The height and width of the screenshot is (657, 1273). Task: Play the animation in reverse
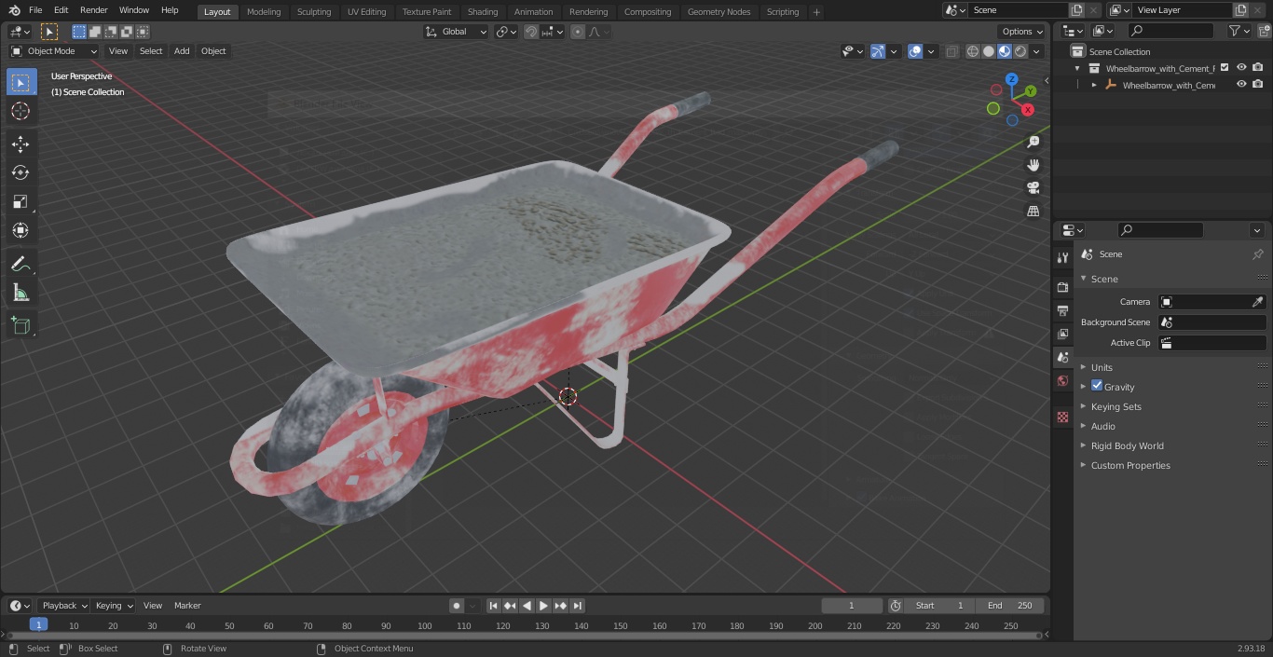pos(527,606)
